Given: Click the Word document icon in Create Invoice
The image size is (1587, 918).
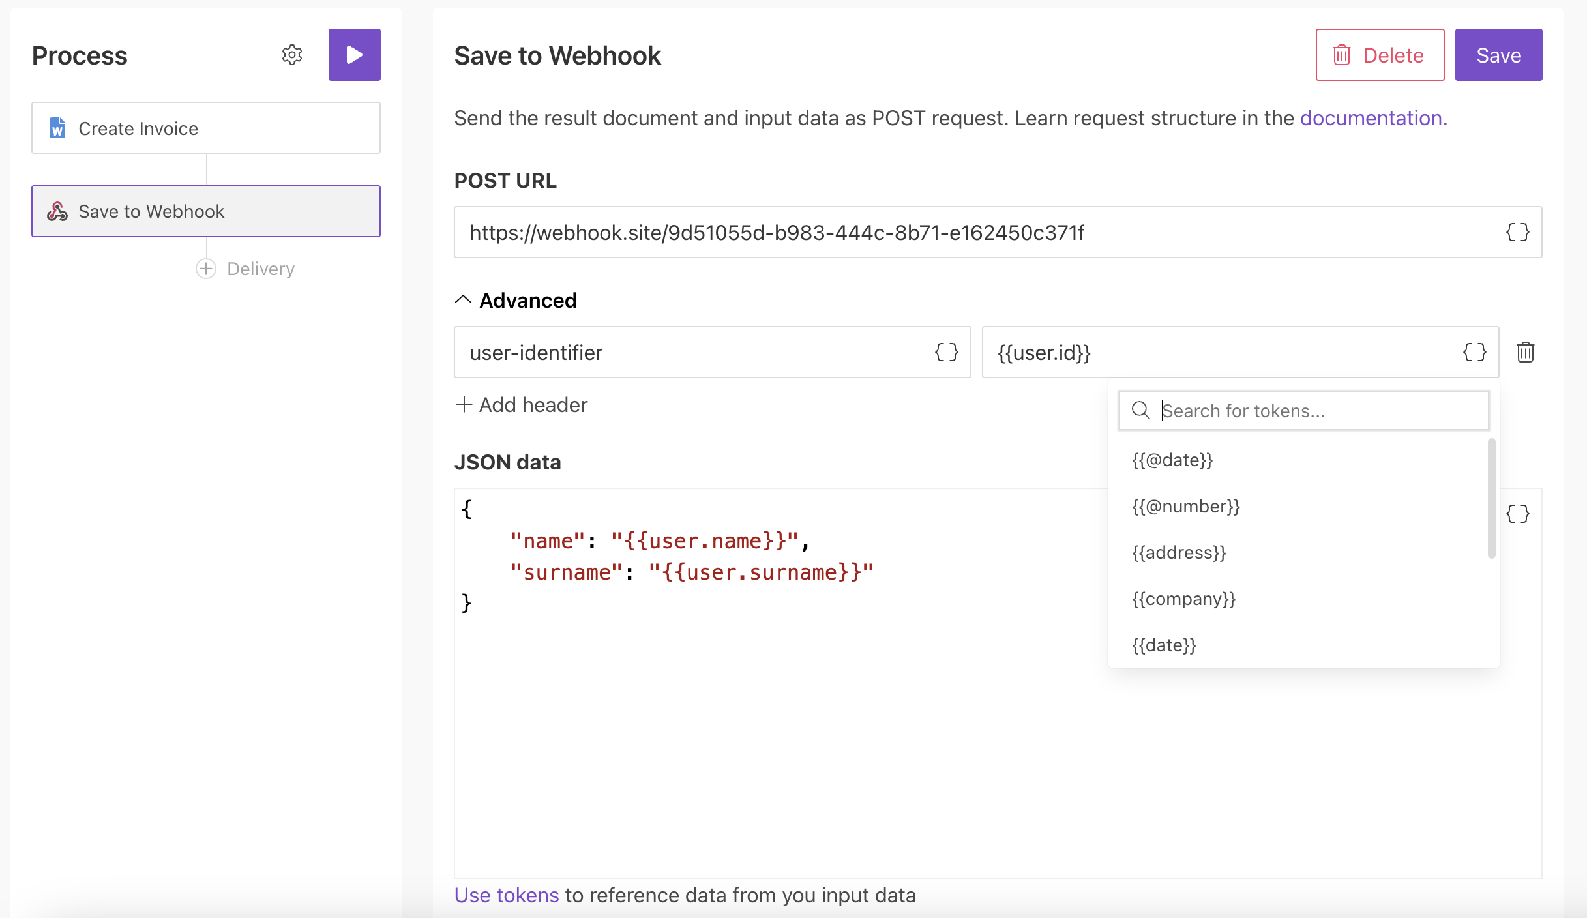Looking at the screenshot, I should [x=57, y=128].
